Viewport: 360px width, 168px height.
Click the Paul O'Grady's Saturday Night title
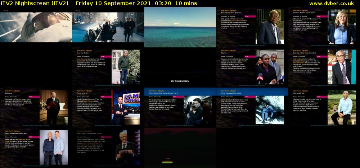(x=89, y=134)
